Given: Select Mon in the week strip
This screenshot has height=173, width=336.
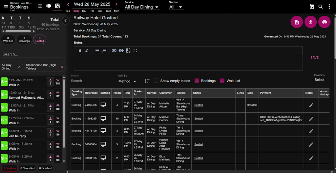Looking at the screenshot, I should point(116,11).
